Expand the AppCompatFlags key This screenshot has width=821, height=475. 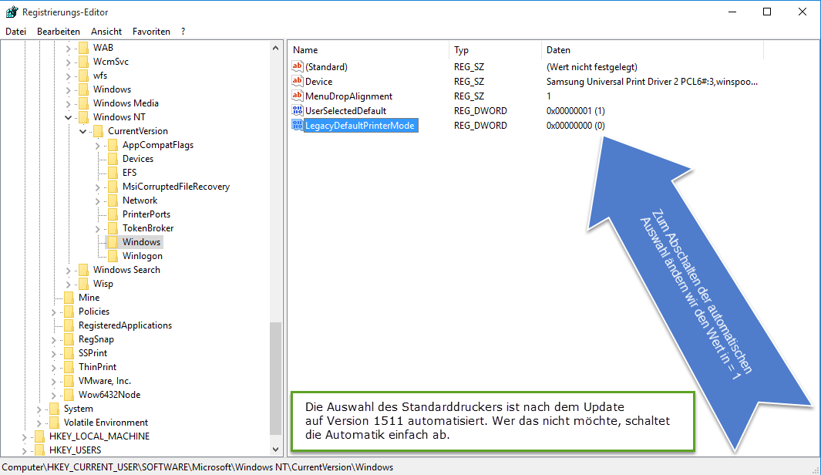97,145
